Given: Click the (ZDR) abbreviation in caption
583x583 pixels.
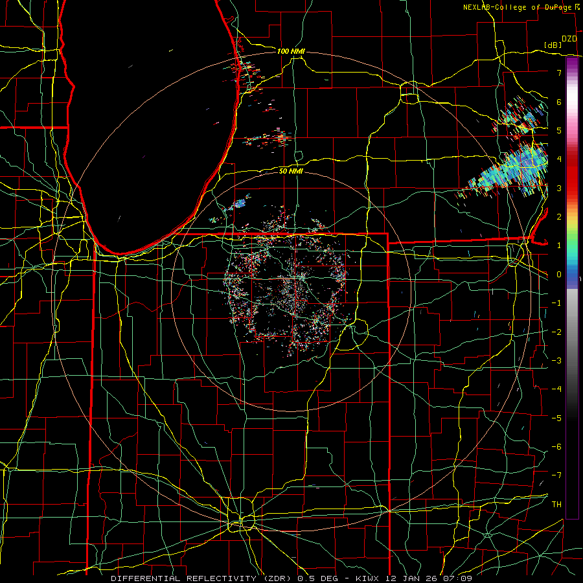Looking at the screenshot, I should tap(277, 578).
